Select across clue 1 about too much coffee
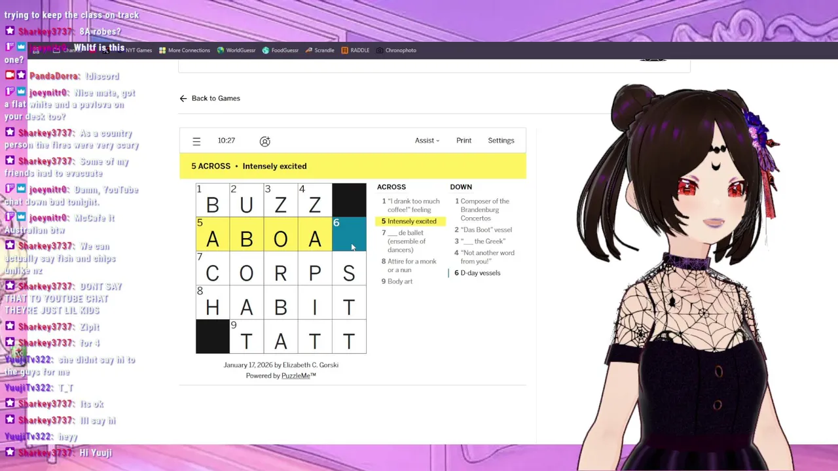 [411, 205]
